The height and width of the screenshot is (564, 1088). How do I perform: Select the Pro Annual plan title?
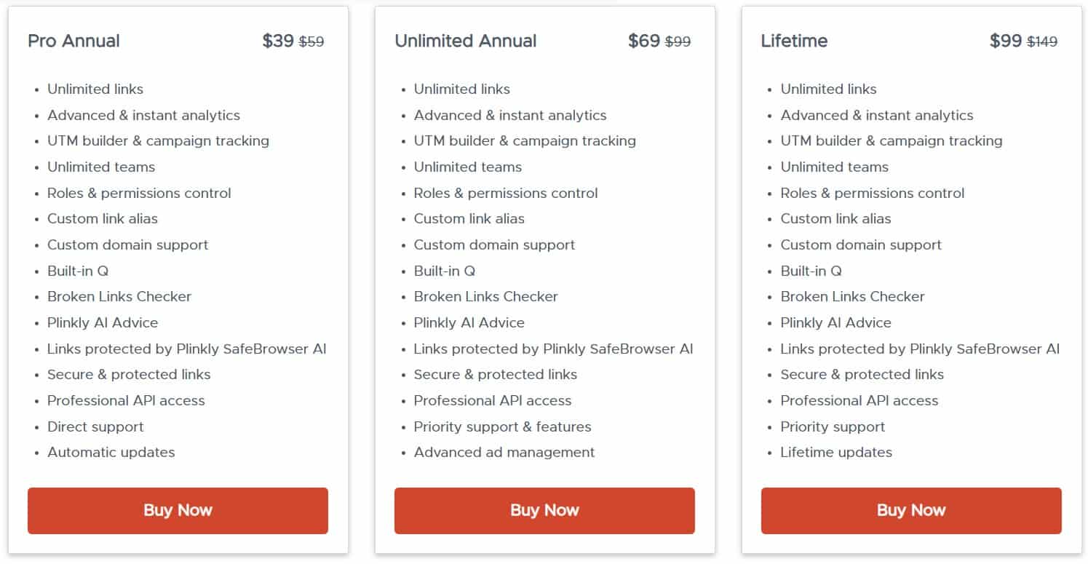point(74,41)
